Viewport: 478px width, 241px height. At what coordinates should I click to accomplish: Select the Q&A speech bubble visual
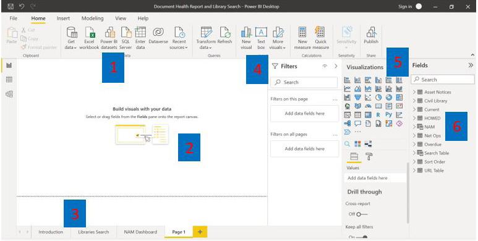[357, 124]
